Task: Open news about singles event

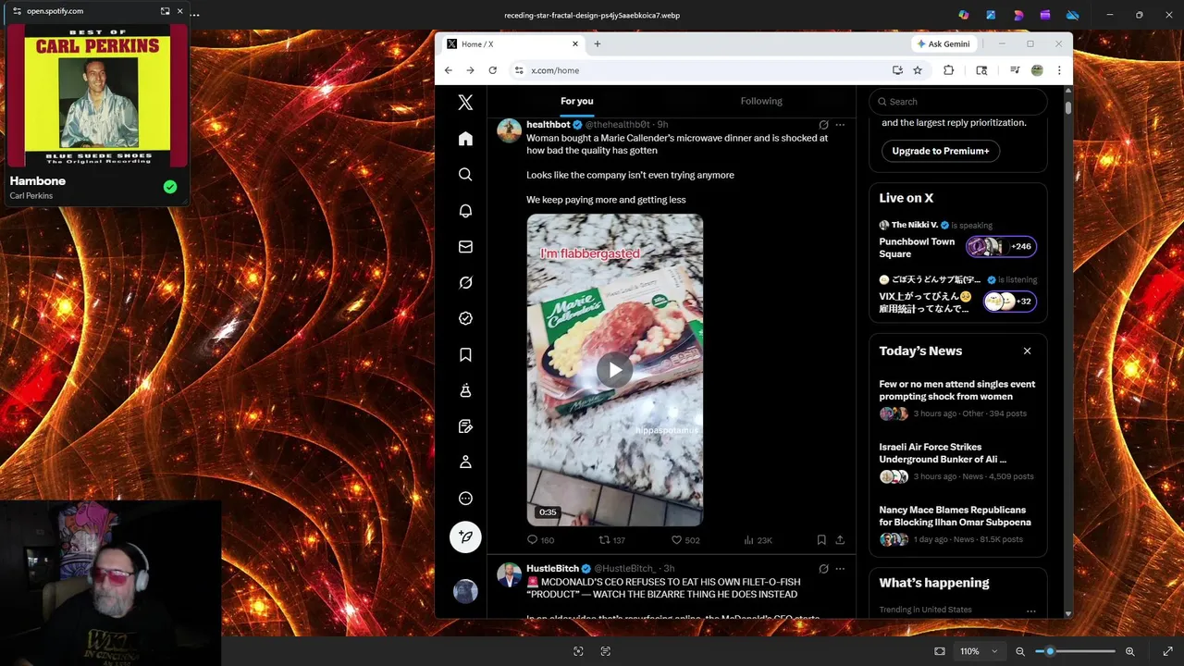Action: click(957, 390)
